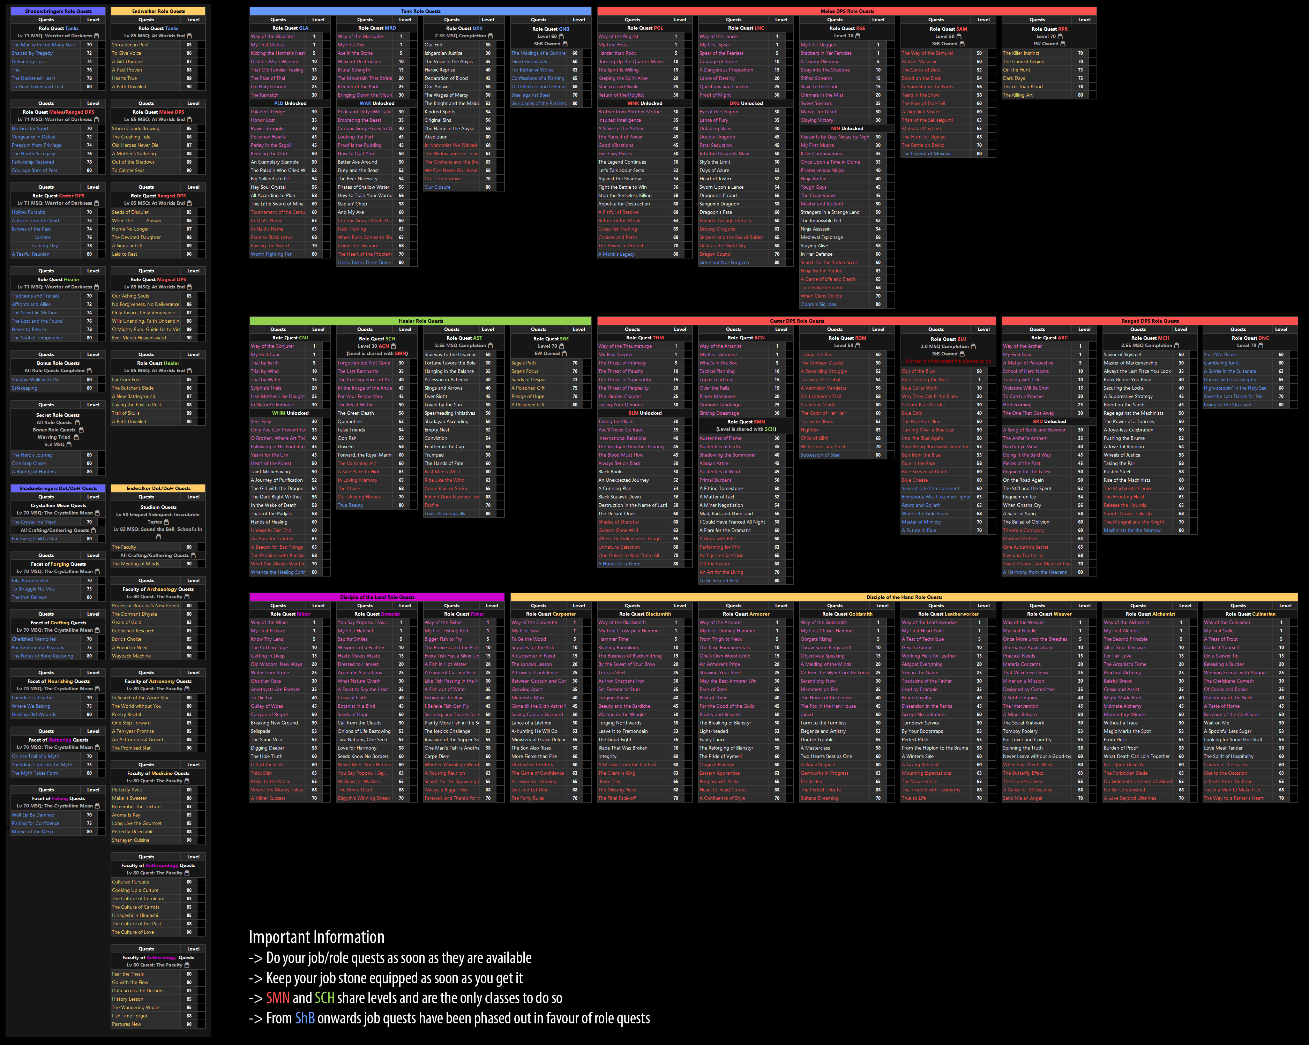Screen dimensions: 1309x1045
Task: Click lock icon next to StB Owned under BLU
Action: [x=962, y=354]
